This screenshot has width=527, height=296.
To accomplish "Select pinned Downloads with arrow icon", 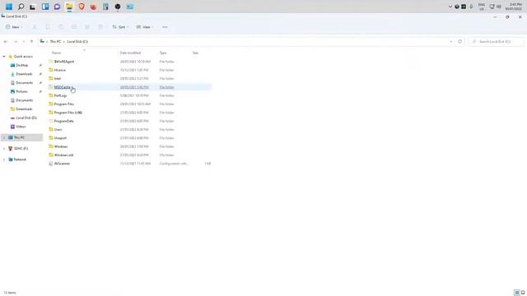I will tap(24, 74).
